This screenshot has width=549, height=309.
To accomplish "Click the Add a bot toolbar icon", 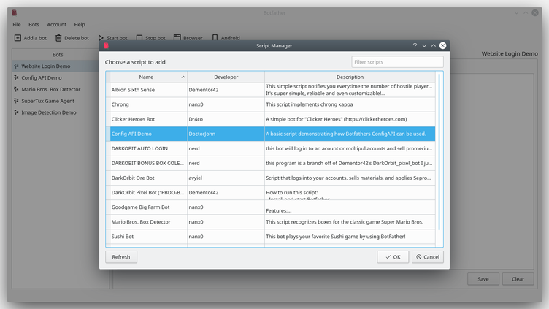I will click(18, 38).
